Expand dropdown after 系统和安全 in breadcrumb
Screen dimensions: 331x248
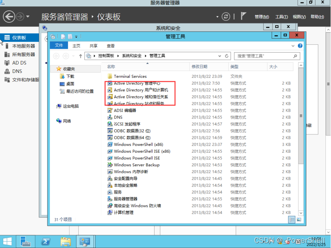[146, 56]
